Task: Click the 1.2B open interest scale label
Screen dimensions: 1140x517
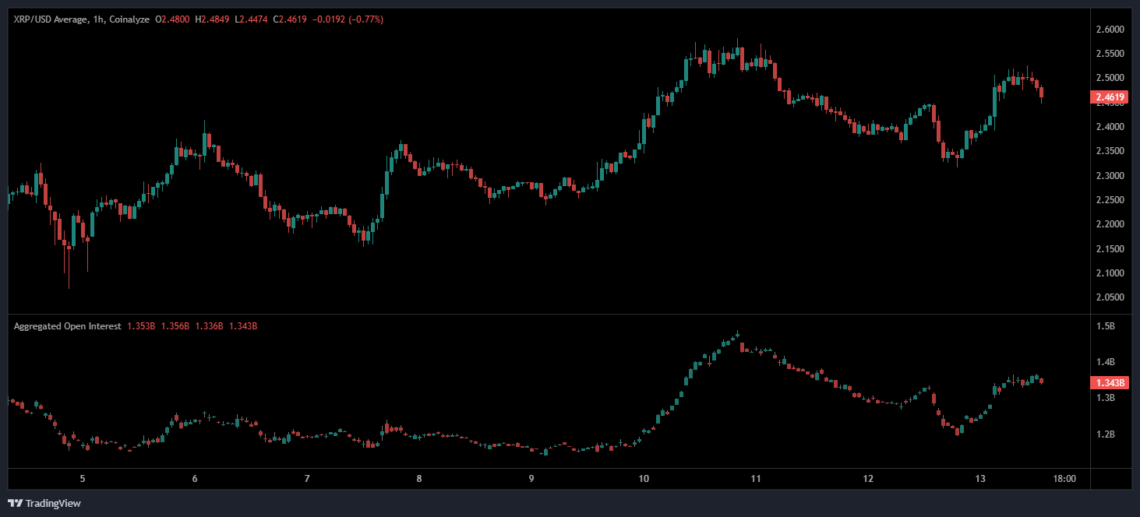Action: click(1105, 434)
